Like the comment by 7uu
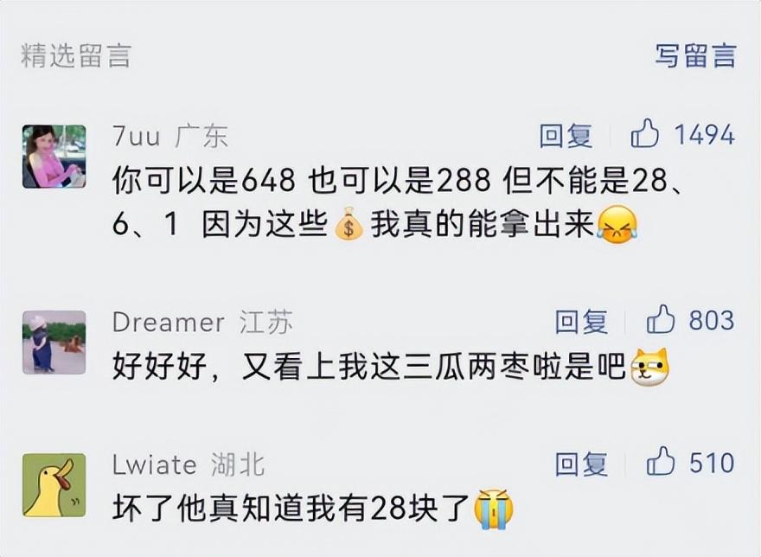Viewport: 761px width, 557px height. pyautogui.click(x=644, y=133)
